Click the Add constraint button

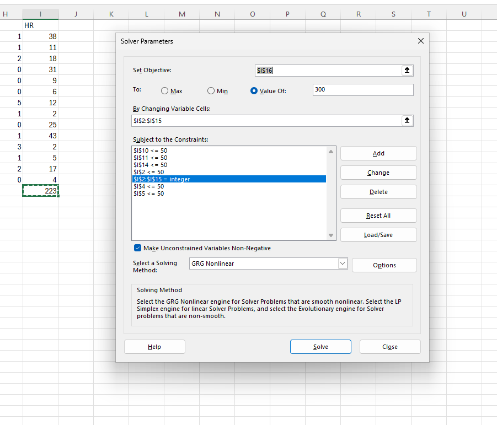pyautogui.click(x=378, y=153)
